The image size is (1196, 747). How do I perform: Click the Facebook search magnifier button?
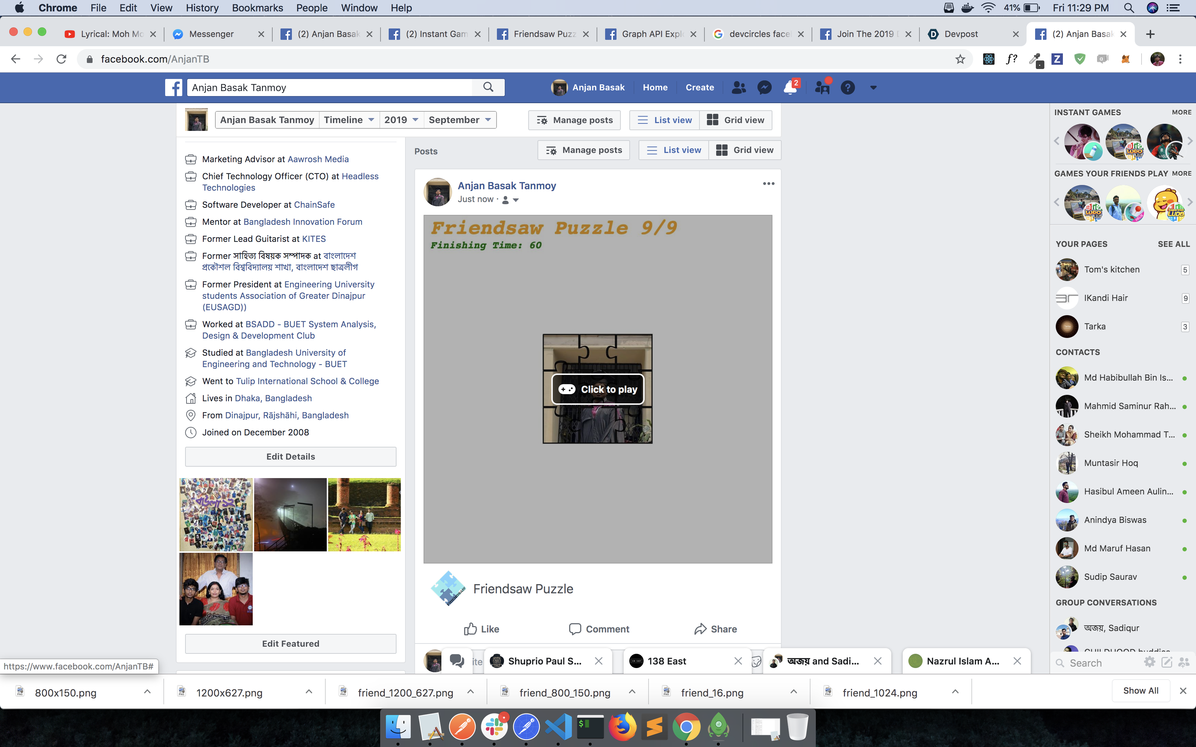[x=488, y=88]
